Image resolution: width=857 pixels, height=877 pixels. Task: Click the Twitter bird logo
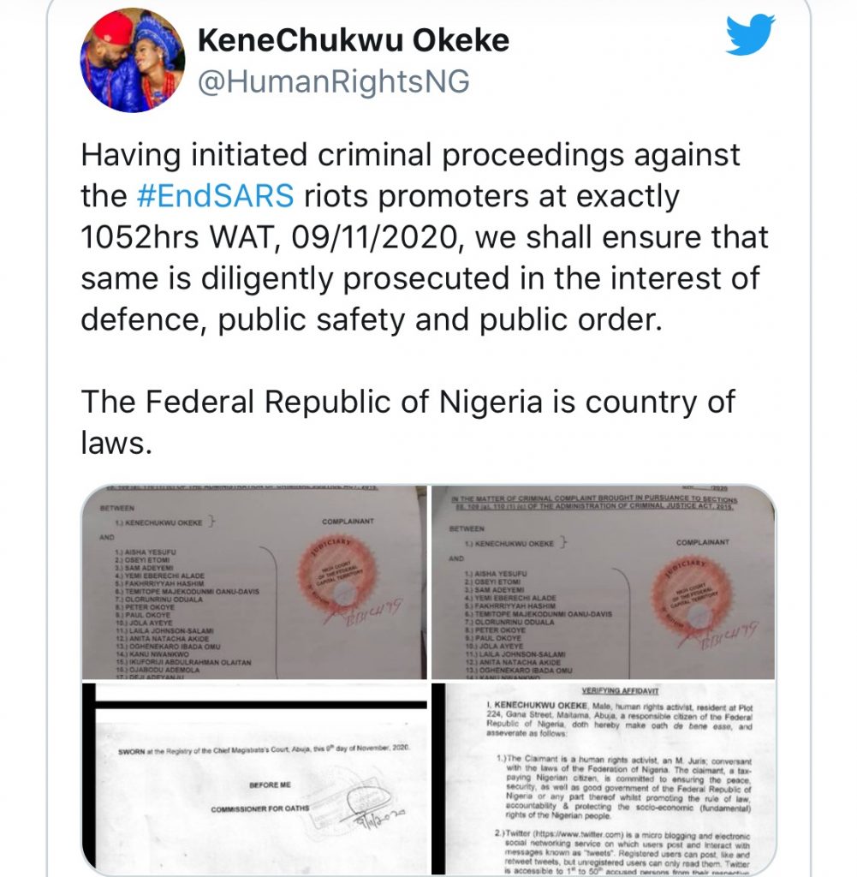tap(750, 35)
